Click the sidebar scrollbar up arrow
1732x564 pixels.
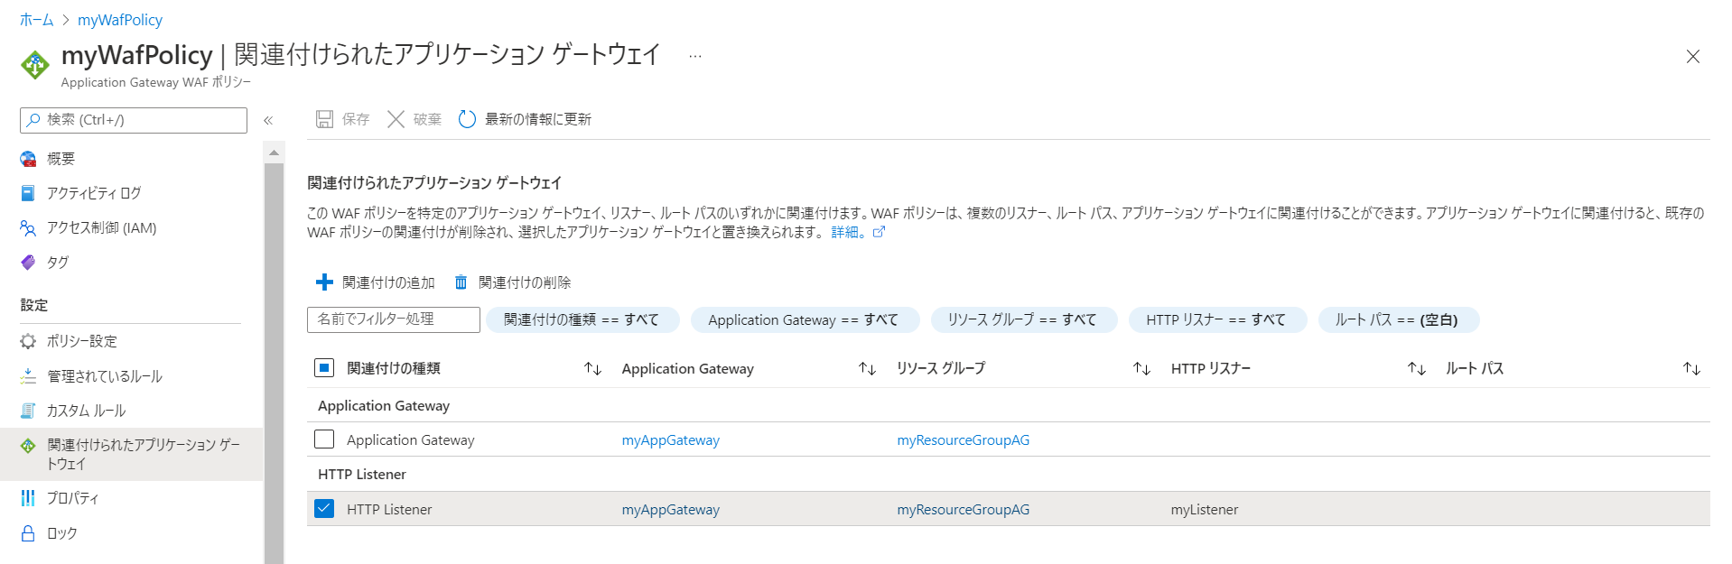click(274, 153)
